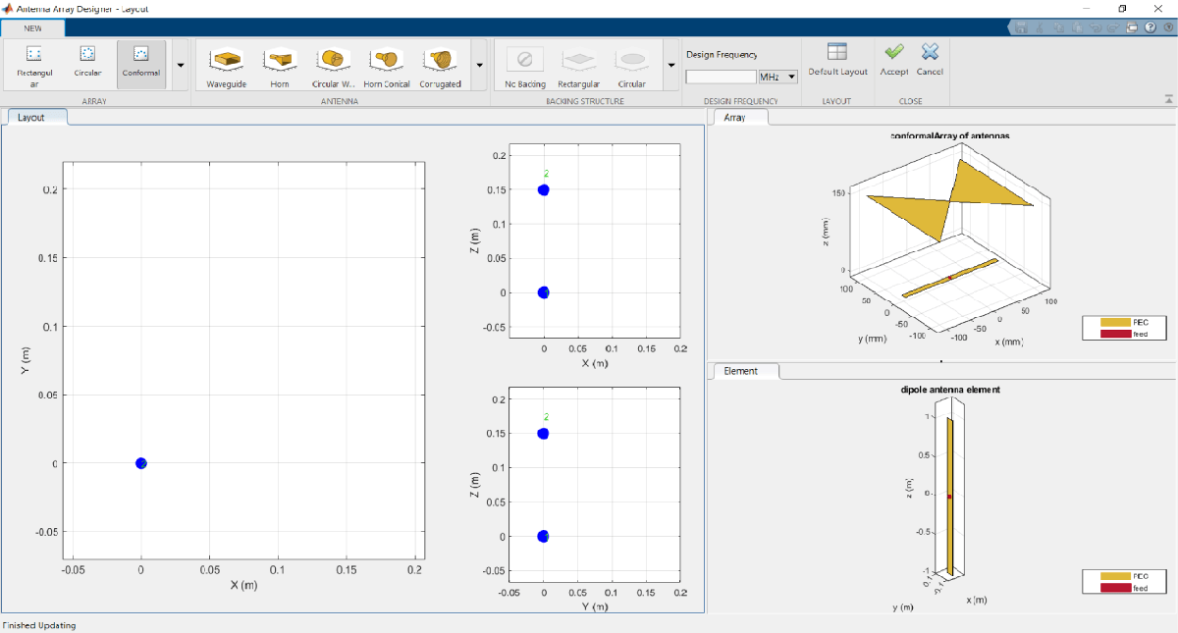Click the 'conformalArray of antennas' plot title

coord(949,135)
